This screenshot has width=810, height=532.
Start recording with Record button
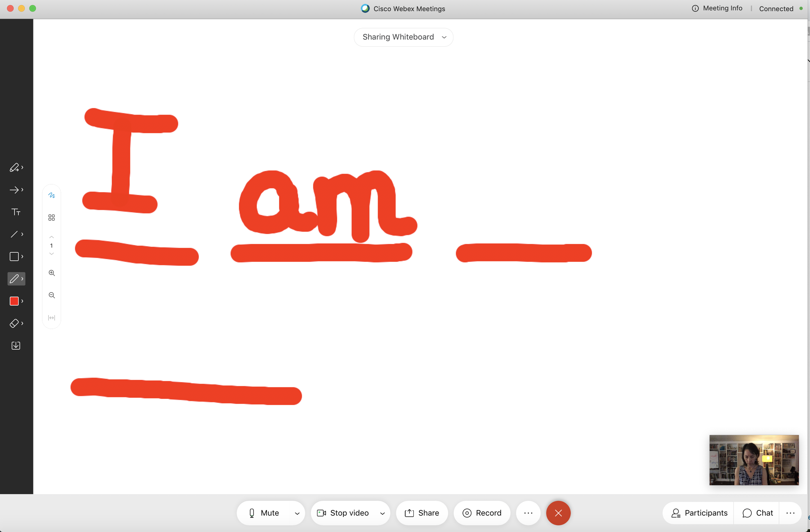click(482, 513)
